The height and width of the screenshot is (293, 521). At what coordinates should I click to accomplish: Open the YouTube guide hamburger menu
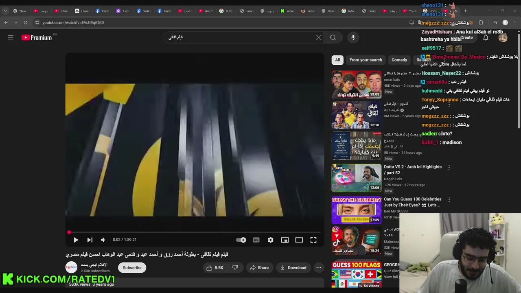(11, 37)
